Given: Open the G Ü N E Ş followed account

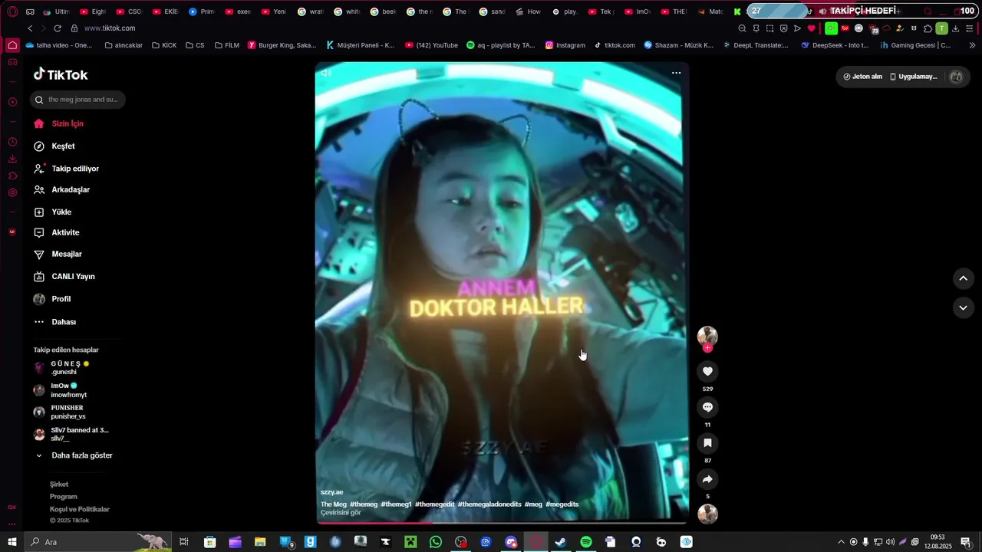Looking at the screenshot, I should [61, 368].
